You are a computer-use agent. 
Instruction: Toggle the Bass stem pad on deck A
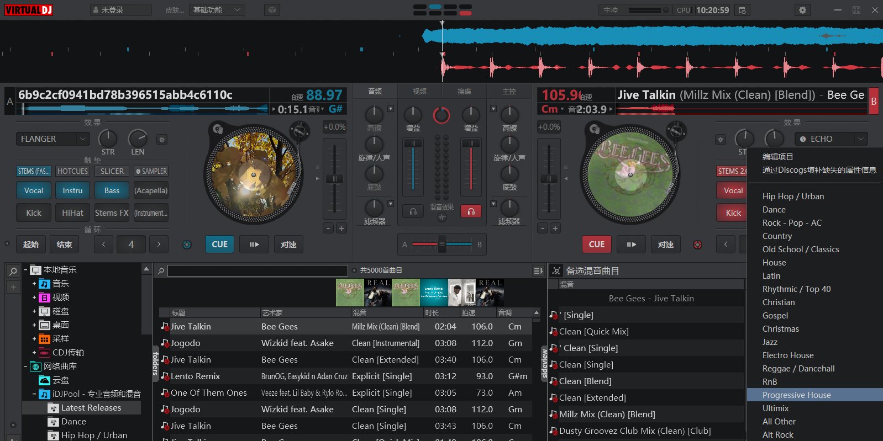point(112,190)
